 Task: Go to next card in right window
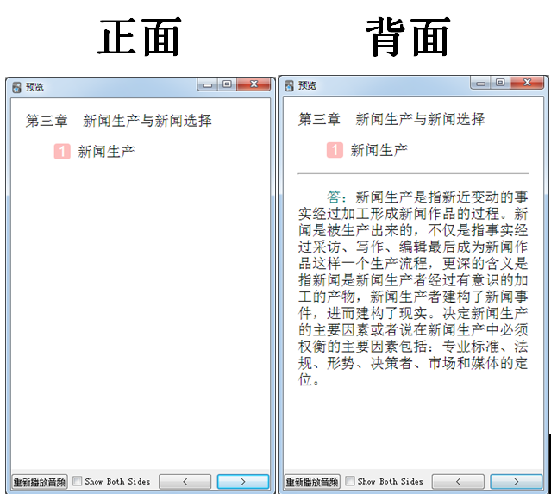click(x=516, y=482)
